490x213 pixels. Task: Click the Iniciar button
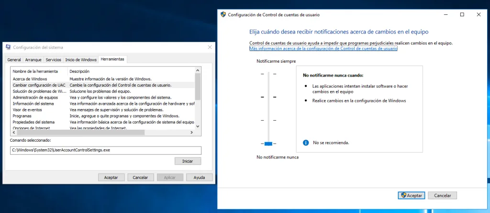188,161
